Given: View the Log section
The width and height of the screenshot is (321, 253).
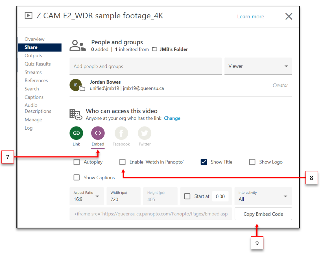Looking at the screenshot, I should 29,128.
